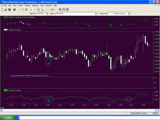The image size is (160, 120).
Task: Select the arrow pointer tool
Action: [31, 9]
